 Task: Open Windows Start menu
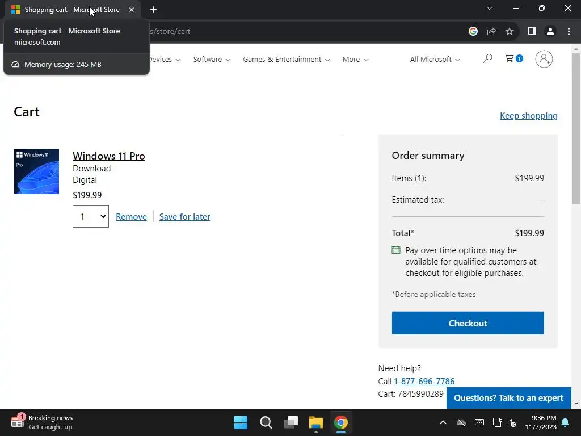click(241, 422)
